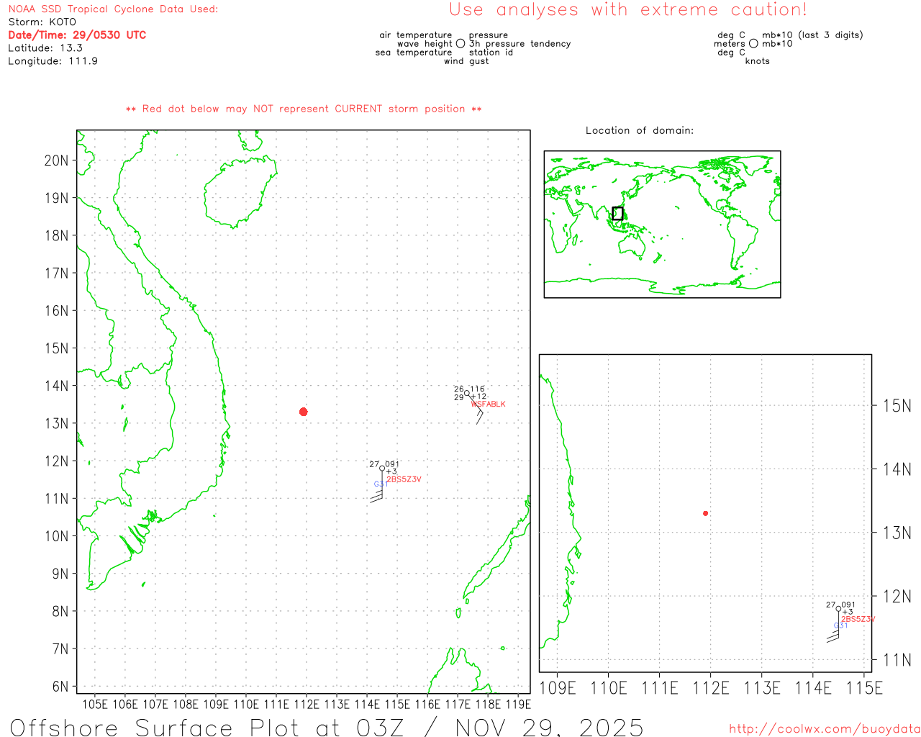
Task: Open the world locator map thumbnail
Action: (x=662, y=225)
